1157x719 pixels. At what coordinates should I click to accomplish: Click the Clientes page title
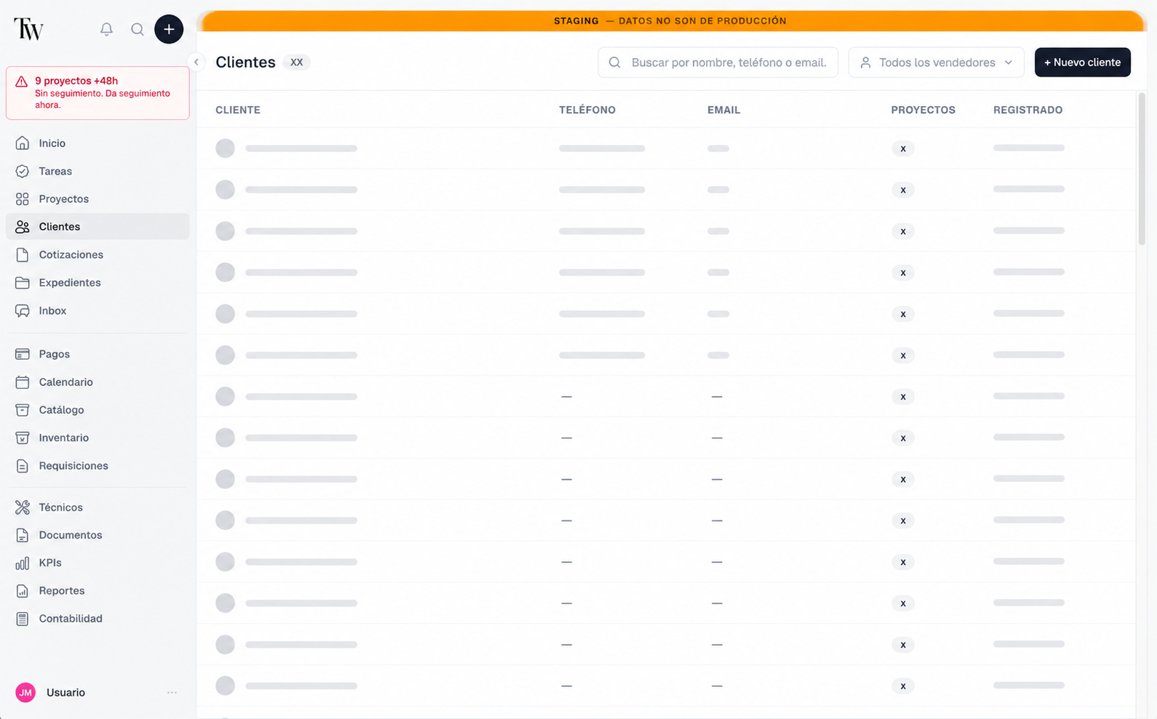click(x=245, y=63)
